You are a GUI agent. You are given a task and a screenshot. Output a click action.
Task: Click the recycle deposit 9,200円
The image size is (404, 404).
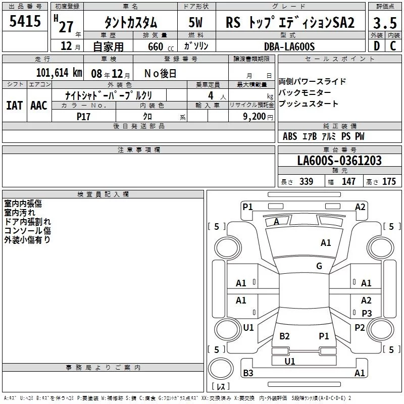pyautogui.click(x=258, y=117)
